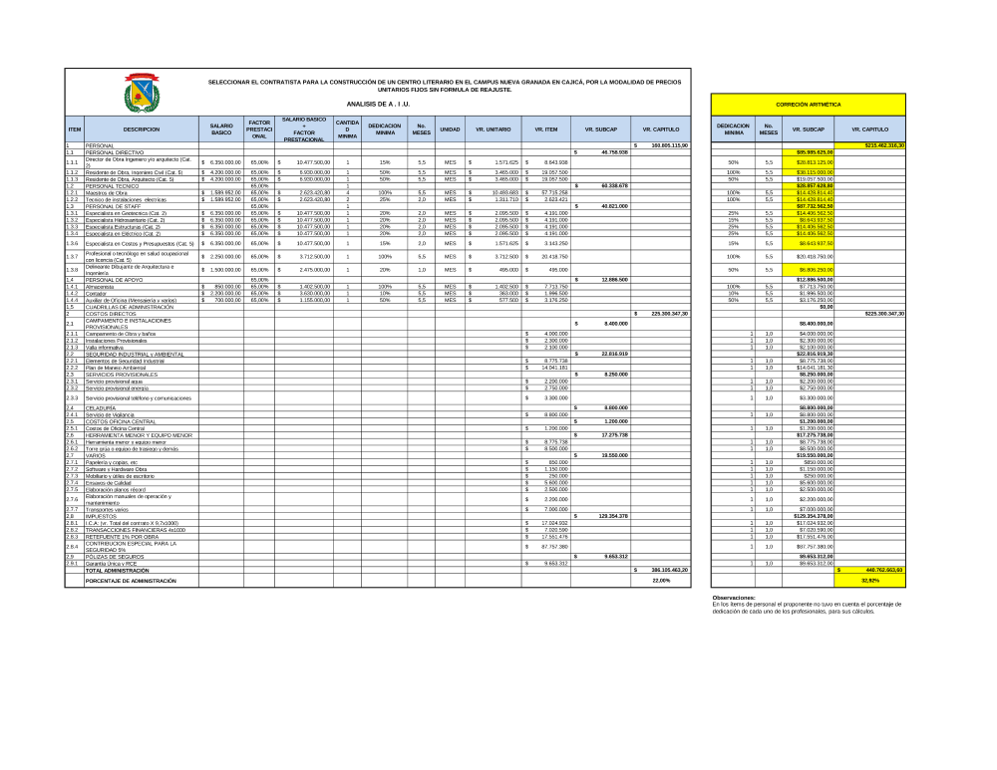Click 'Servicio provisional teléfono y comunicaciones'
Viewport: 997px width, 770px height.
tap(138, 398)
